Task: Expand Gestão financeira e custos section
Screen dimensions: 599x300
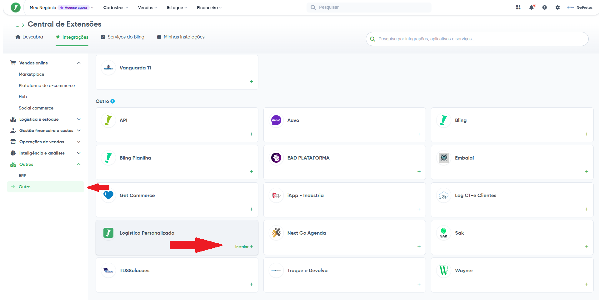Action: click(x=79, y=130)
